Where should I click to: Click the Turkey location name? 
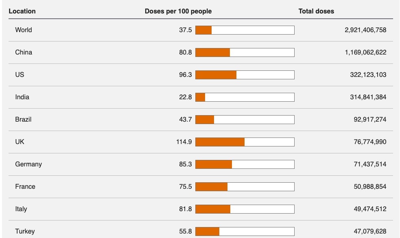pyautogui.click(x=25, y=231)
